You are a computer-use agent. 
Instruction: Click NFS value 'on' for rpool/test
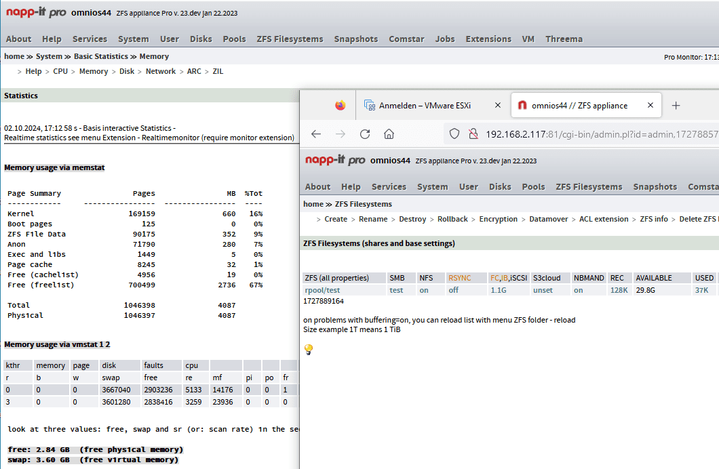[x=424, y=290]
